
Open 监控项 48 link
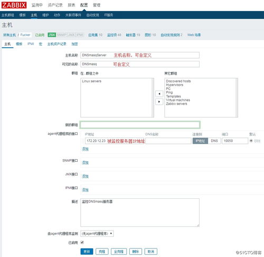point(114,35)
